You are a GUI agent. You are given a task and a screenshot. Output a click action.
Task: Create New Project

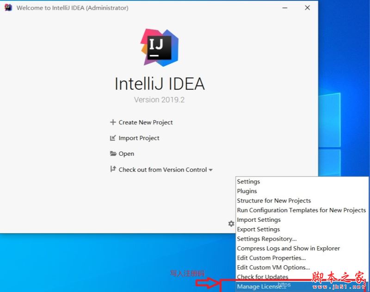(x=146, y=122)
